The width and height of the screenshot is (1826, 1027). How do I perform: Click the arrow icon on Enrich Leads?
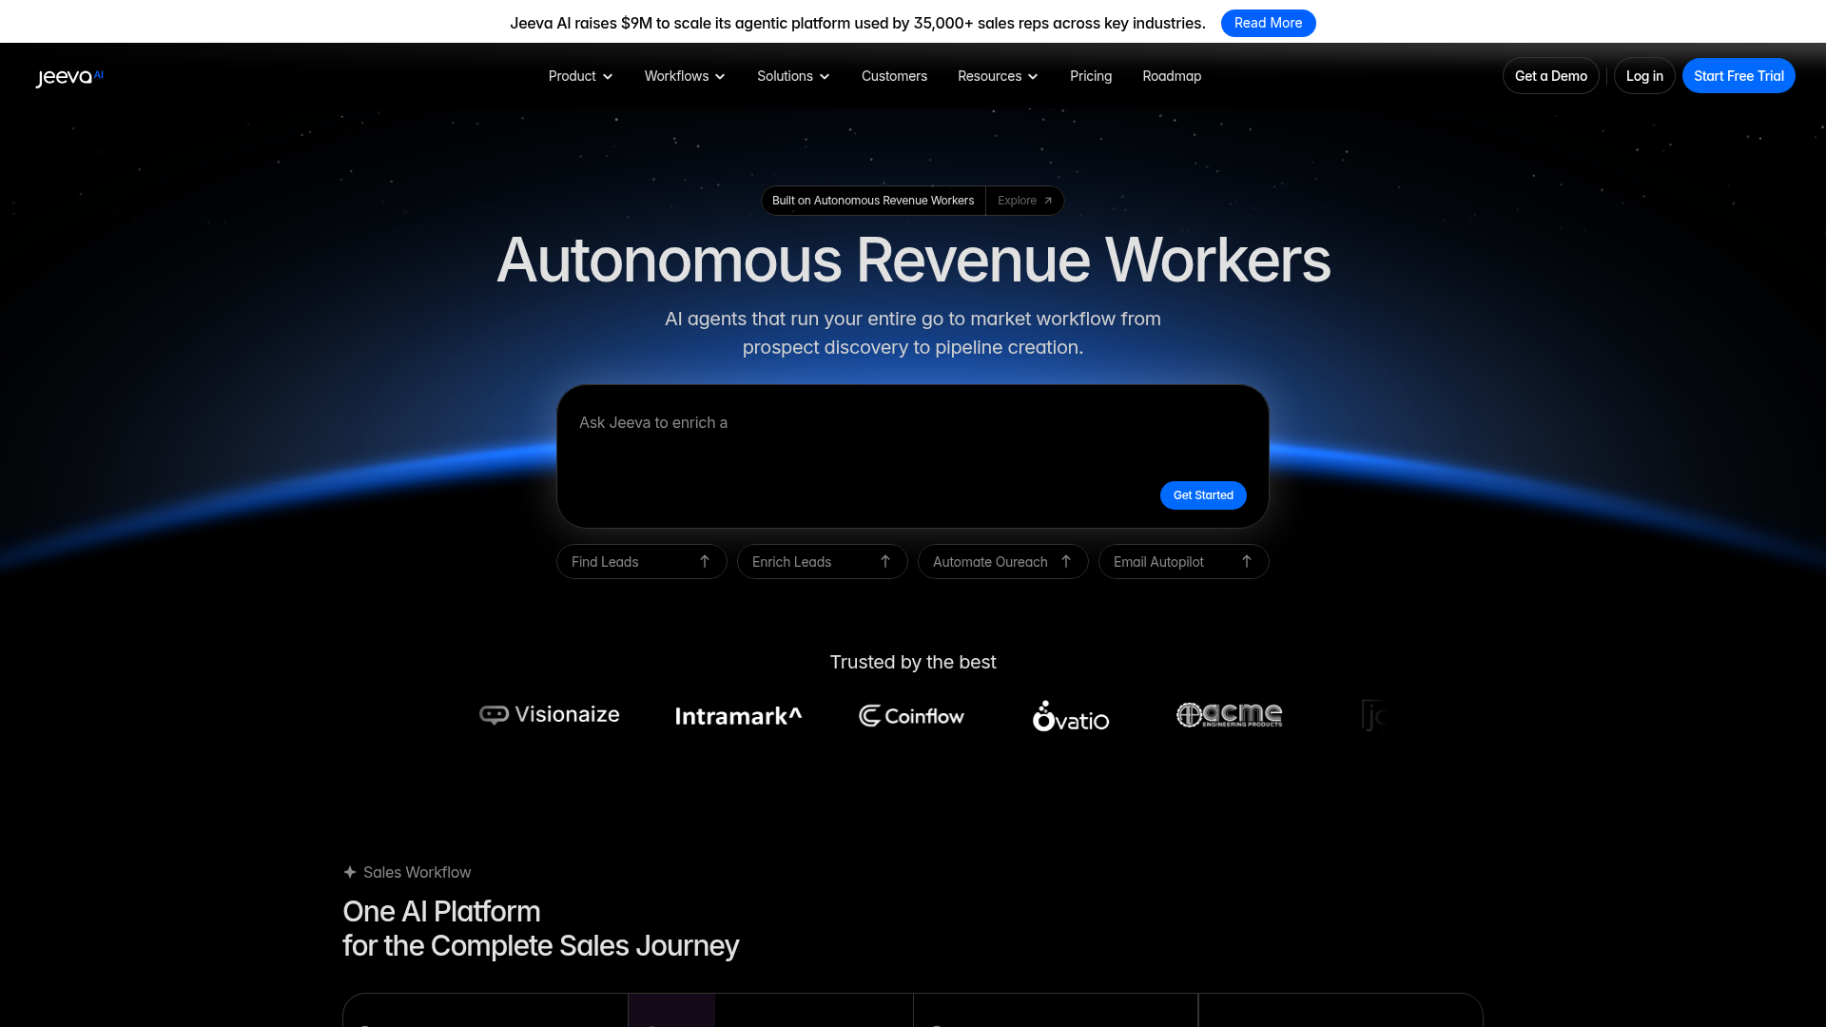885,562
